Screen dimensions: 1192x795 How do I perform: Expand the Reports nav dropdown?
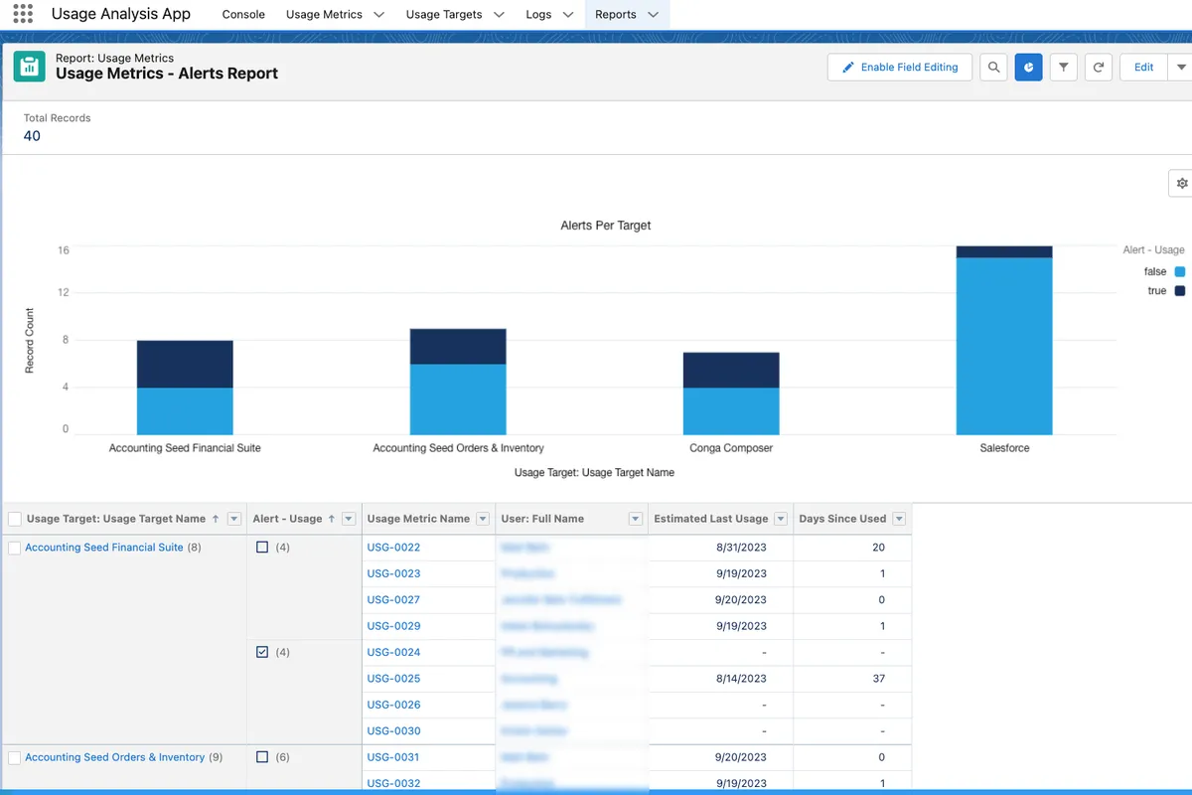[x=653, y=15]
